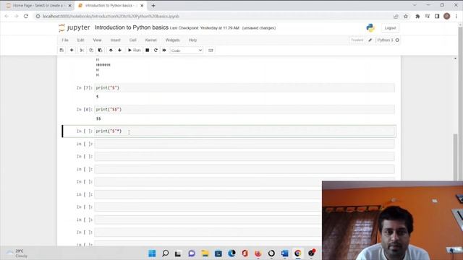Toggle the browser side panel icon
This screenshot has width=463, height=260.
437,17
